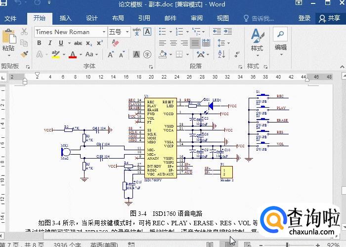Apply character border icon
The image size is (346, 247).
click(147, 32)
